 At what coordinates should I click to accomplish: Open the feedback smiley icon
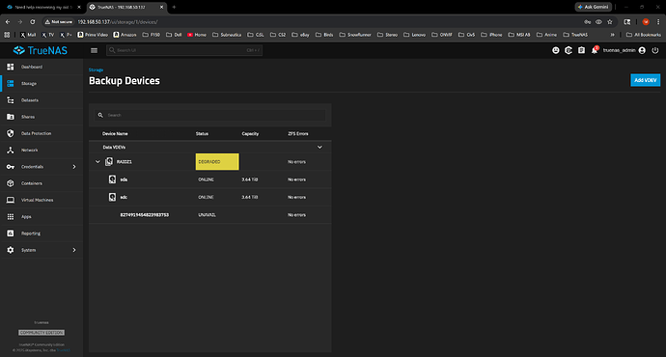tap(556, 50)
